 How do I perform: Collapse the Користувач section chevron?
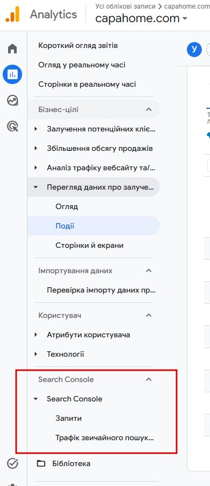tap(149, 315)
